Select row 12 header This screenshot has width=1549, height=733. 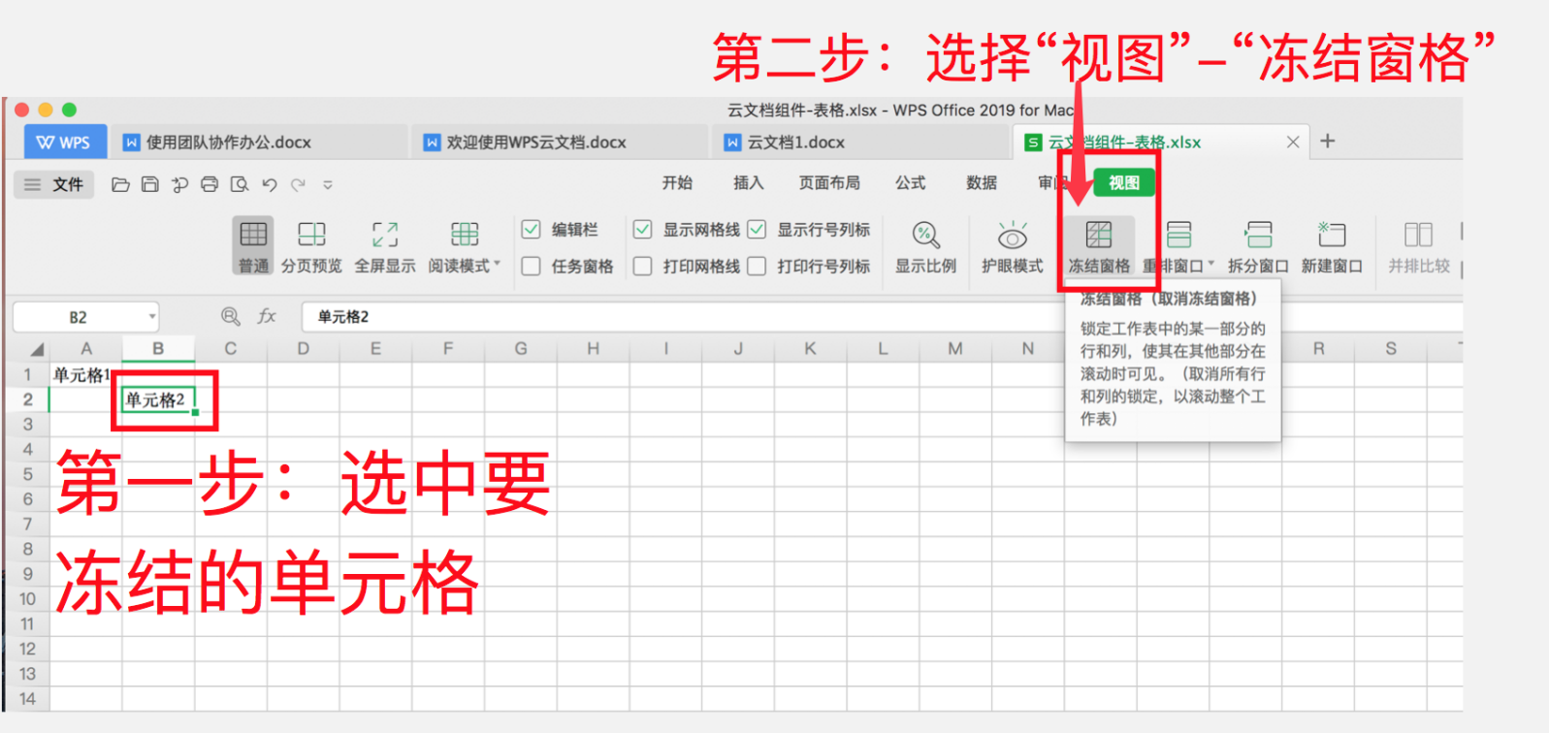pos(28,649)
